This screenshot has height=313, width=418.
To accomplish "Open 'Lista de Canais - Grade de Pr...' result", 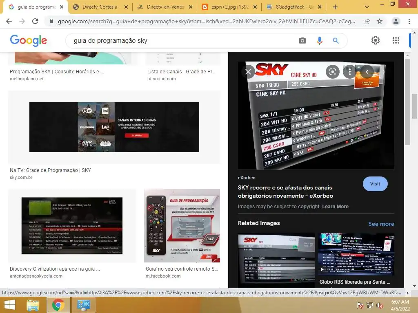I will 181,72.
